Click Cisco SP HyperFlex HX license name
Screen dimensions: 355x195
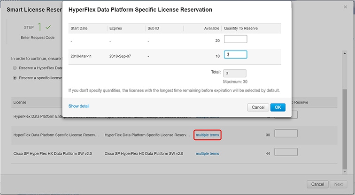[x=53, y=154]
